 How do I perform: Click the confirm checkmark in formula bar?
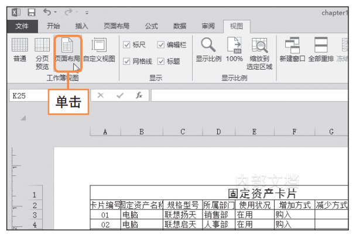(120, 95)
